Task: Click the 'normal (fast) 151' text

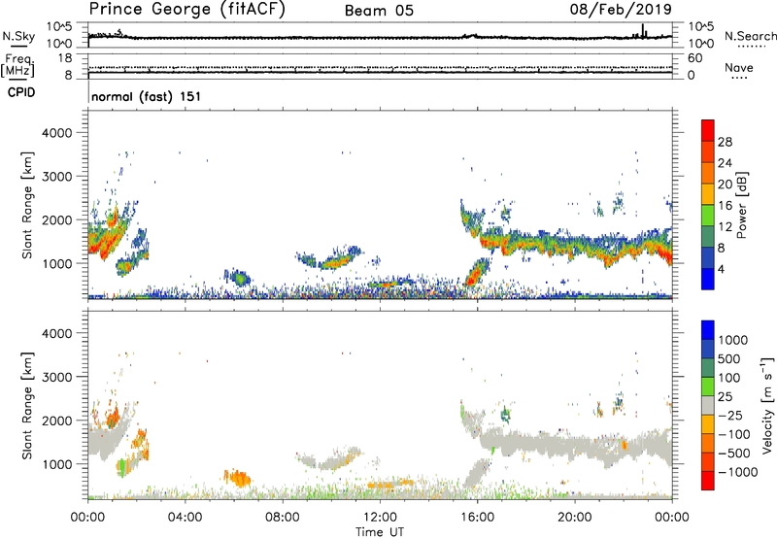Action: (x=147, y=96)
